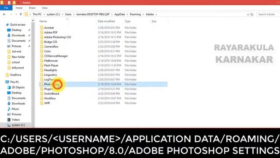Open the school folder in sidebar

pos(16,62)
